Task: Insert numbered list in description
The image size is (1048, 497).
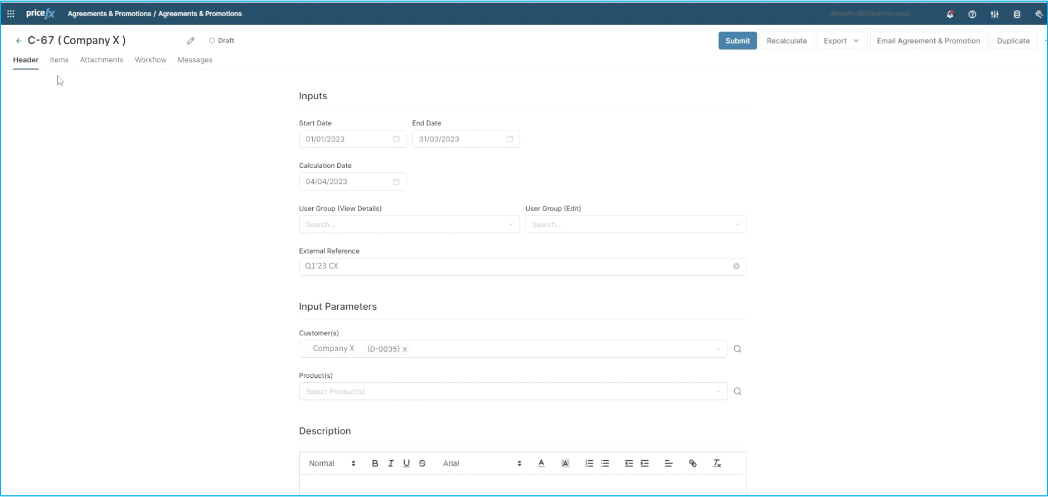Action: [x=589, y=464]
